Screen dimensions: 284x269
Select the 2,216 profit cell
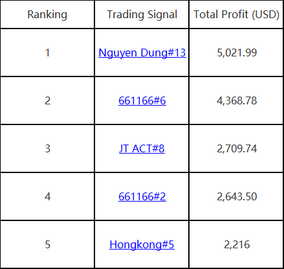coord(236,244)
